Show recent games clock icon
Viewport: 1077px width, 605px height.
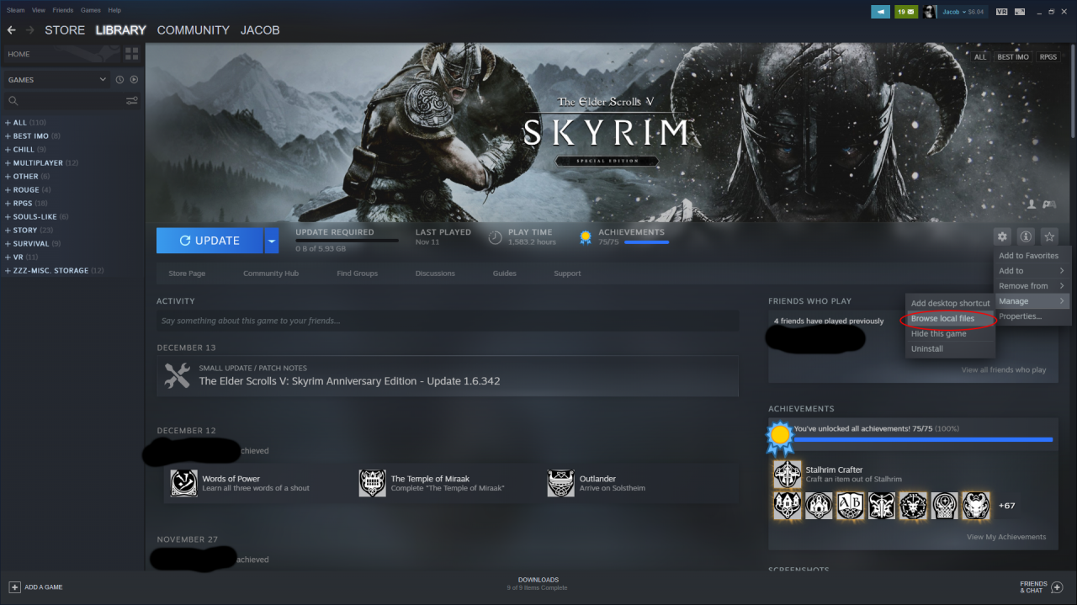coord(119,80)
